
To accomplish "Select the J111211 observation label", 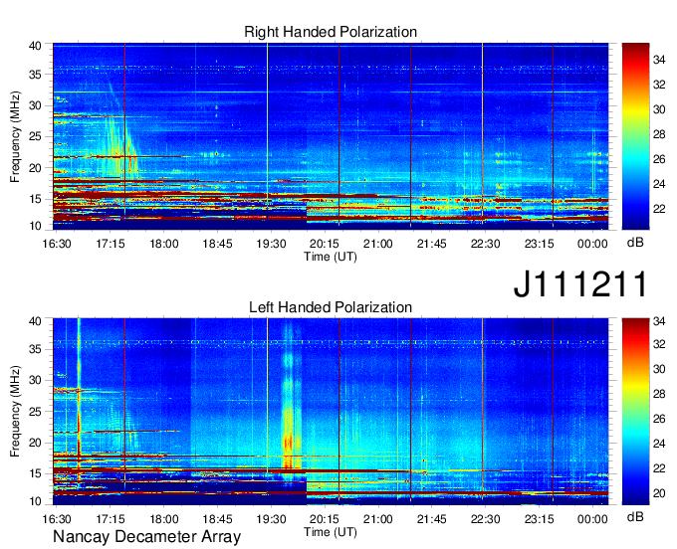I will (581, 284).
